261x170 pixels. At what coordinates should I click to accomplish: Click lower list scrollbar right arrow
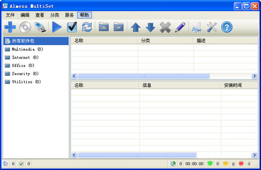click(254, 155)
